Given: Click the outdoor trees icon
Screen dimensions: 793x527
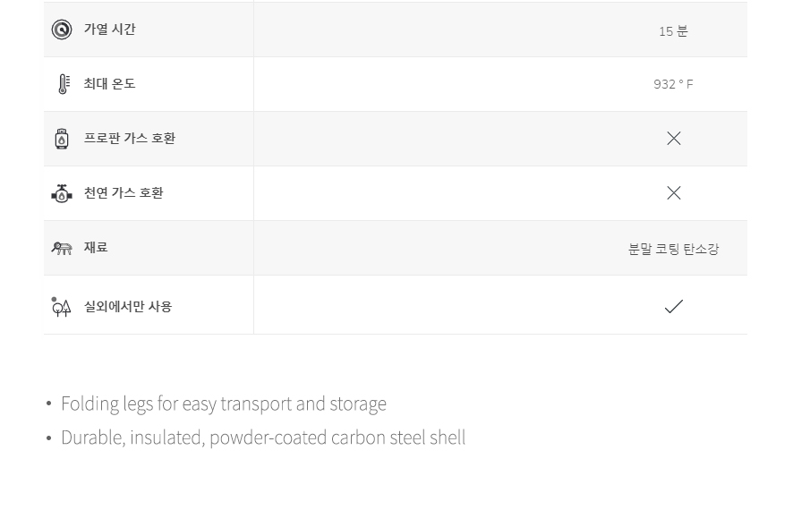Looking at the screenshot, I should coord(61,307).
